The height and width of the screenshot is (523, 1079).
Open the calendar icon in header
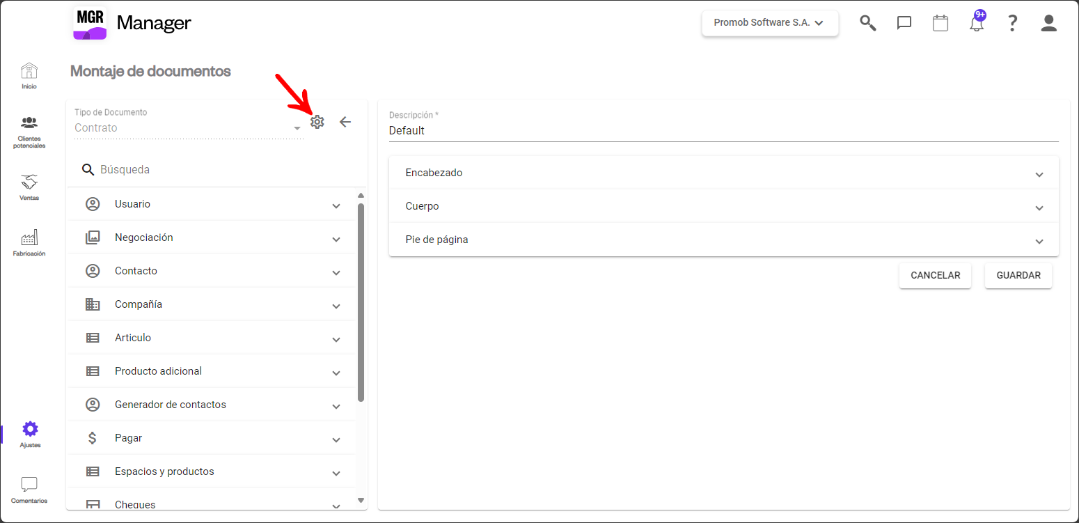coord(940,23)
